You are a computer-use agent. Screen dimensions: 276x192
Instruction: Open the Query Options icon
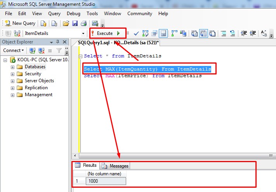click(154, 33)
